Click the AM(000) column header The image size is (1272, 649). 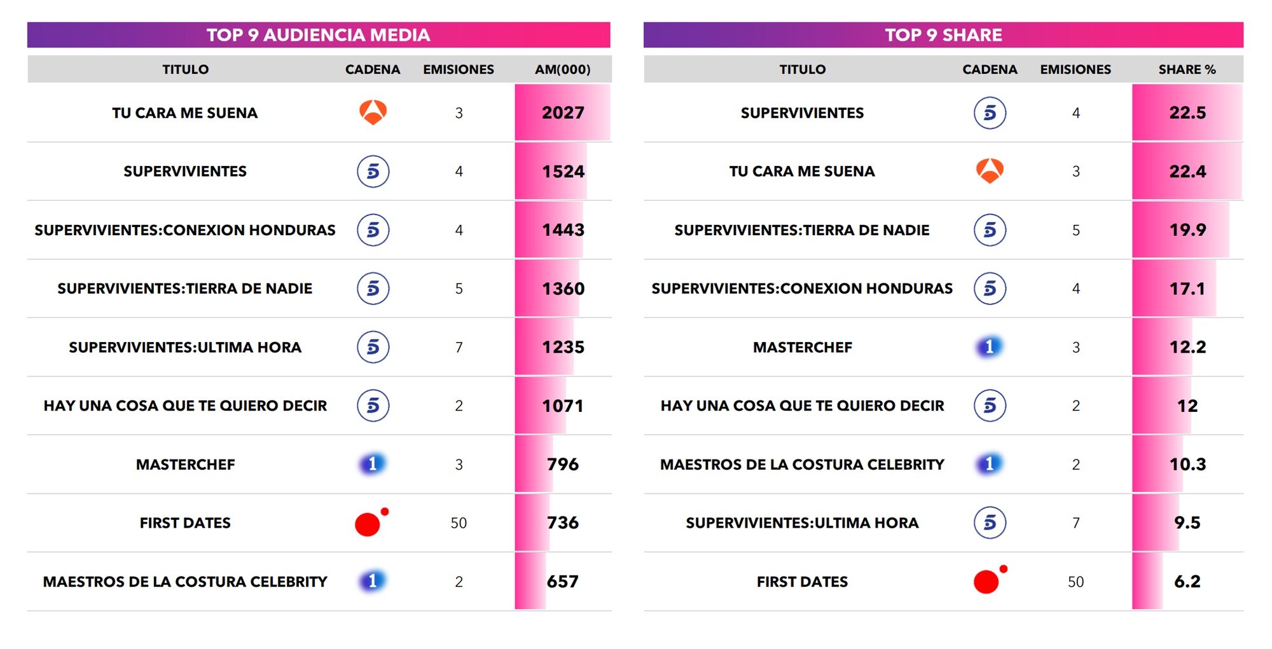click(x=562, y=69)
